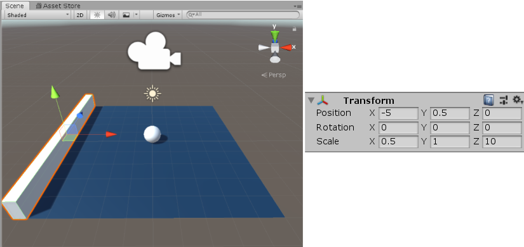Mute scene audio speaker icon

pos(112,15)
